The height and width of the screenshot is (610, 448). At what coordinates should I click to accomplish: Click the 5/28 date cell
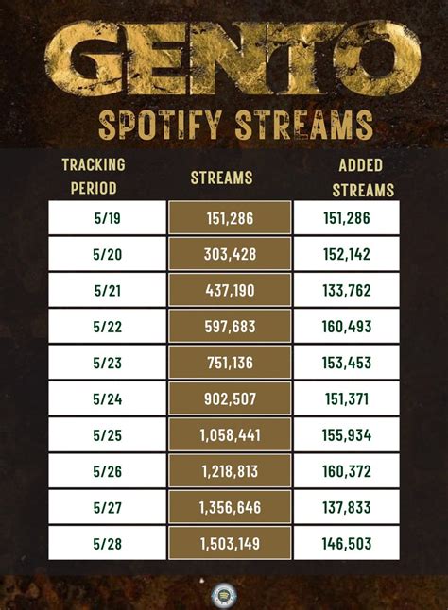click(108, 544)
